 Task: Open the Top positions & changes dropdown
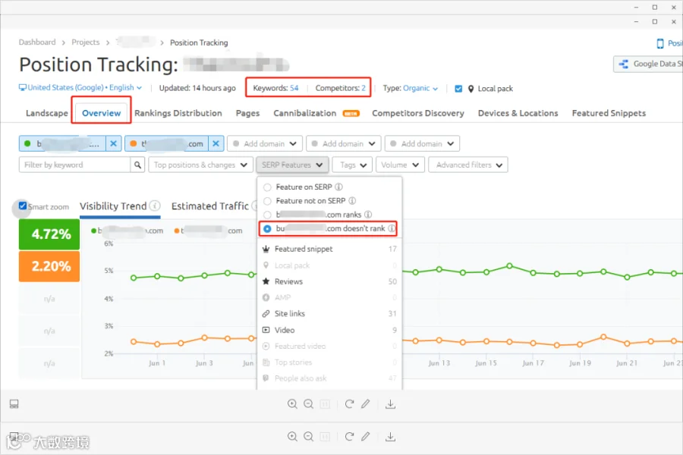pos(200,165)
